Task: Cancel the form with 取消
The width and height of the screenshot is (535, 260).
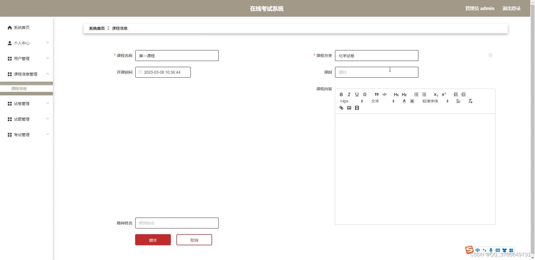Action: pyautogui.click(x=194, y=240)
